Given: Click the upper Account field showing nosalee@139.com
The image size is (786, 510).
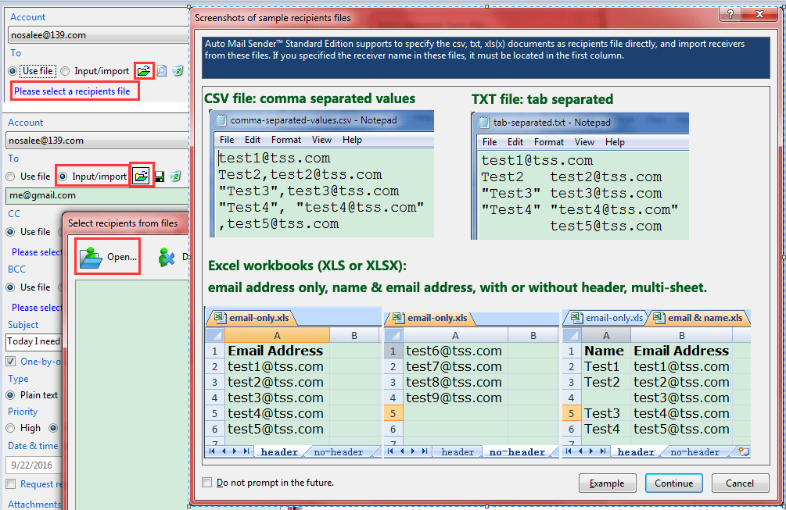Looking at the screenshot, I should (99, 35).
